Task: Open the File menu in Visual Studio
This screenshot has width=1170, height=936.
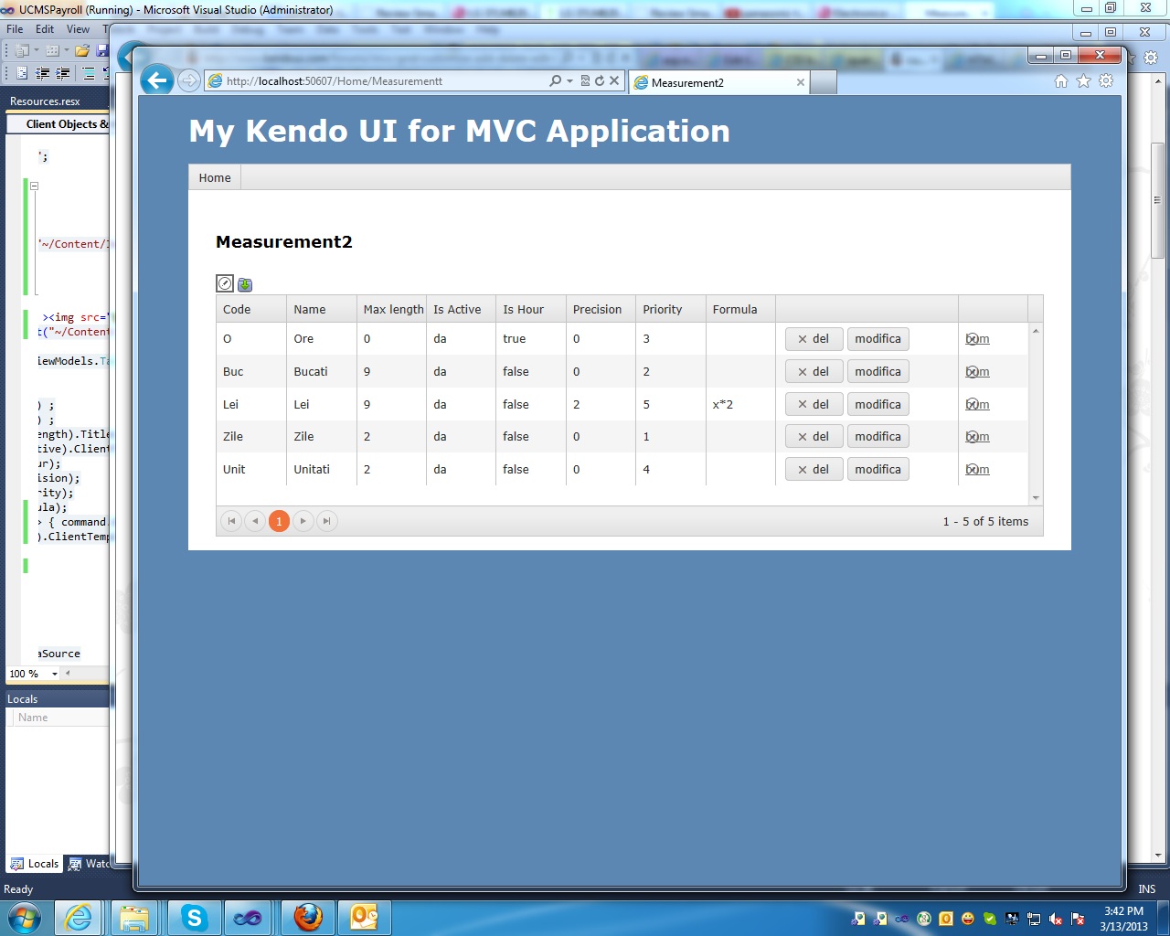Action: click(15, 29)
